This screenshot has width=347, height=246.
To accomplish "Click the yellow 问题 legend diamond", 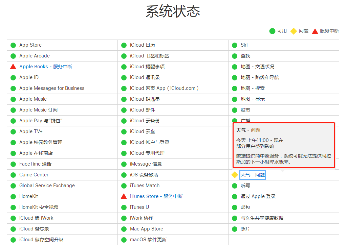I will 294,31.
